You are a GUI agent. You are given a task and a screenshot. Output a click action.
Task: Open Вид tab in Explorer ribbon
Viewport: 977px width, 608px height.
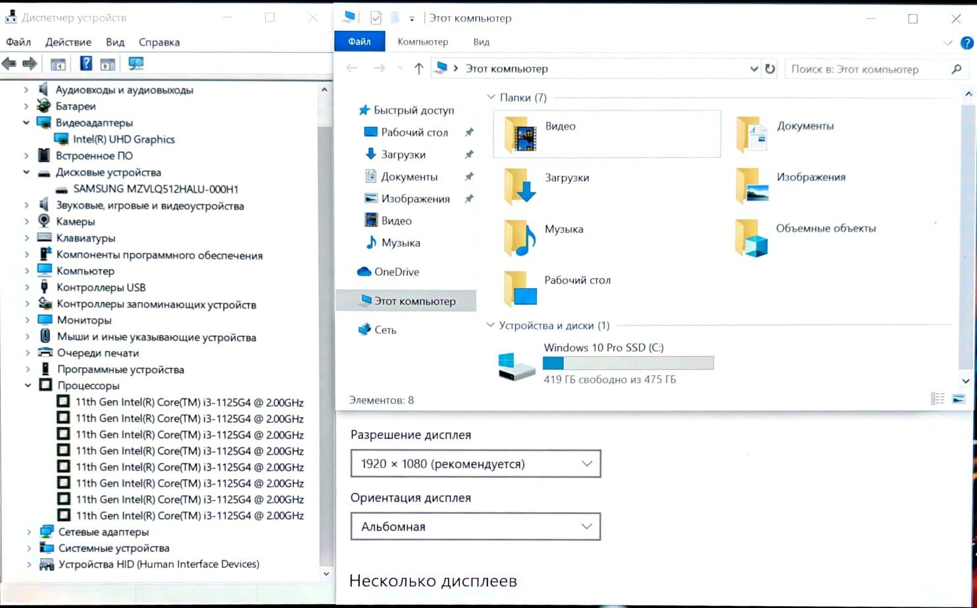click(481, 41)
